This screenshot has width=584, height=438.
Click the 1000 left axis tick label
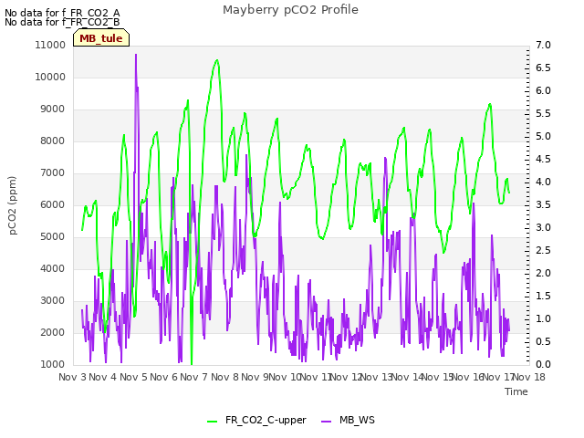point(53,365)
